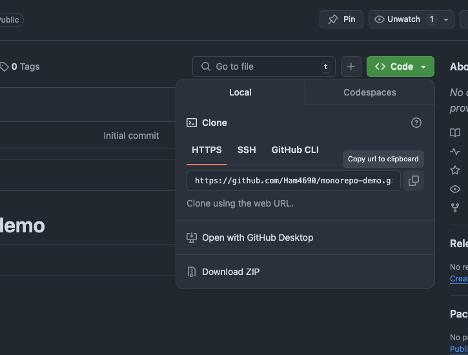
Task: Open the Clone help question-mark icon
Action: [x=416, y=123]
